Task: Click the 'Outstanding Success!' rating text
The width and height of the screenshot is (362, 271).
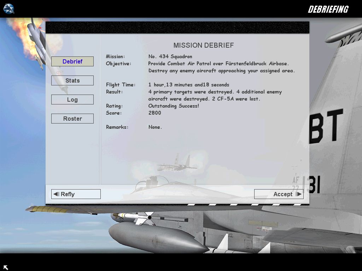Action: [174, 106]
